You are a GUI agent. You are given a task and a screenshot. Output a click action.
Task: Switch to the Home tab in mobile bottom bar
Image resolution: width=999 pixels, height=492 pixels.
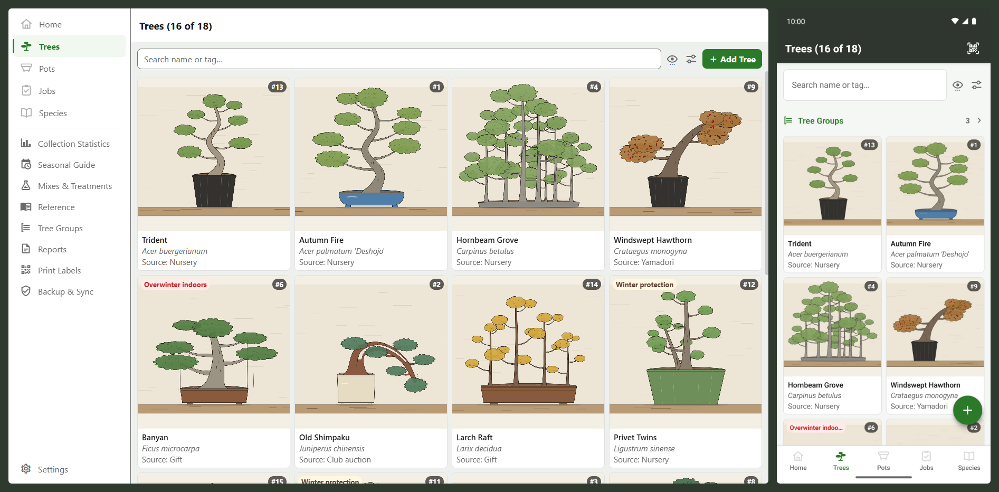(798, 461)
